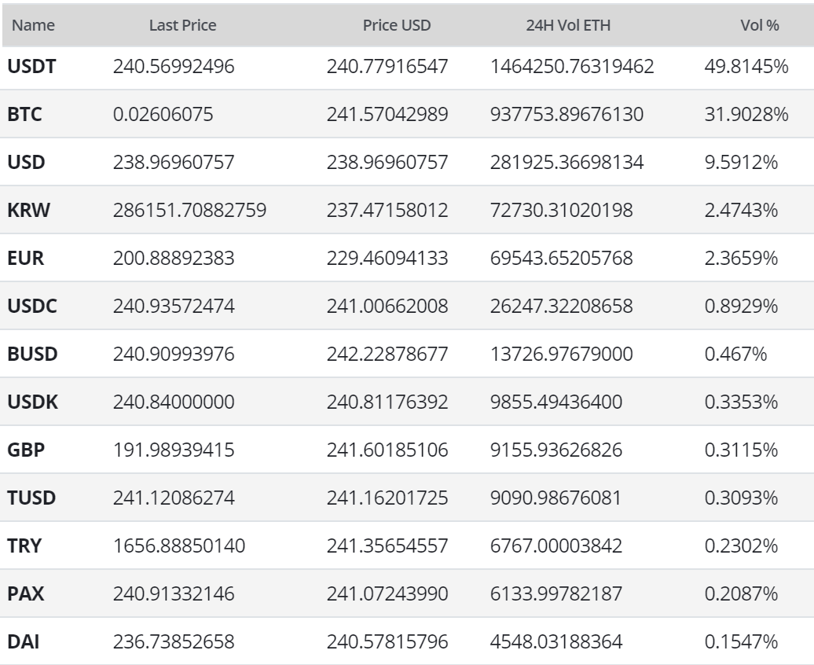Screen dimensions: 814x665
Task: Click the TRY pair name
Action: click(x=24, y=546)
